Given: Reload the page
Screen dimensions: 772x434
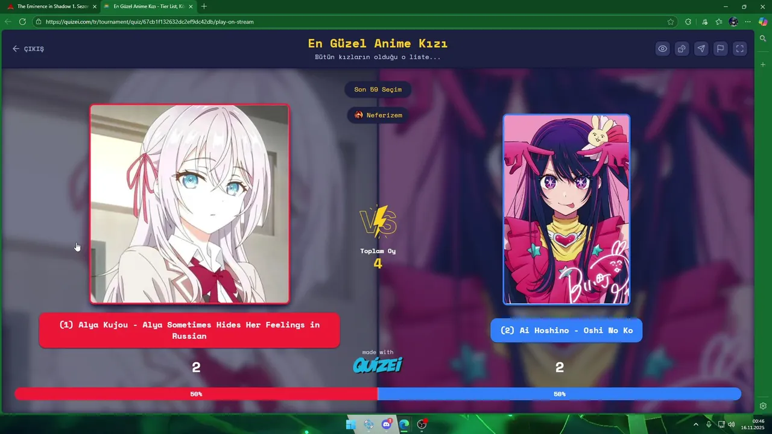Looking at the screenshot, I should click(22, 22).
